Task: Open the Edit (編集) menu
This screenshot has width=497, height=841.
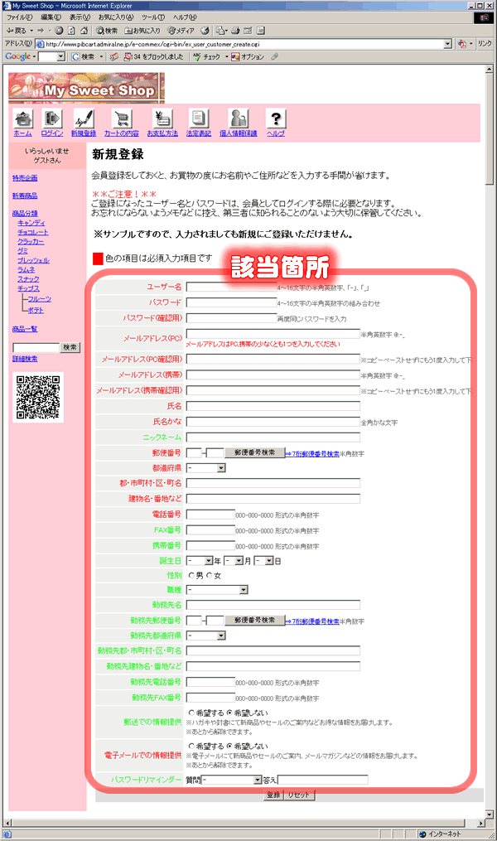Action: coord(51,17)
